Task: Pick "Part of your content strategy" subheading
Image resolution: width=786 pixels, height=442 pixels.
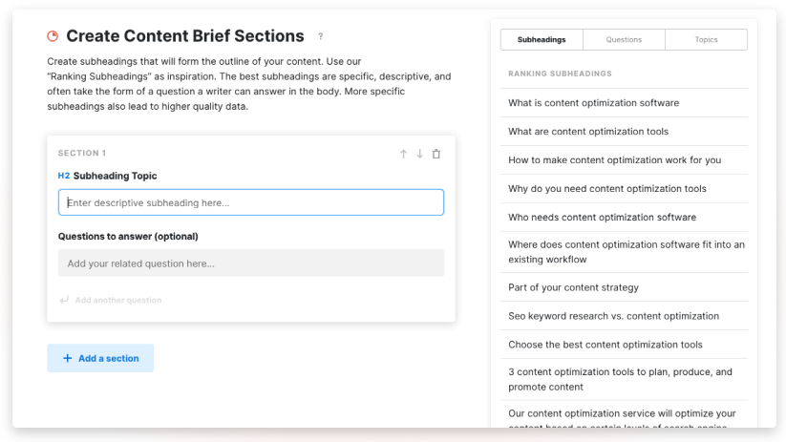Action: 573,287
